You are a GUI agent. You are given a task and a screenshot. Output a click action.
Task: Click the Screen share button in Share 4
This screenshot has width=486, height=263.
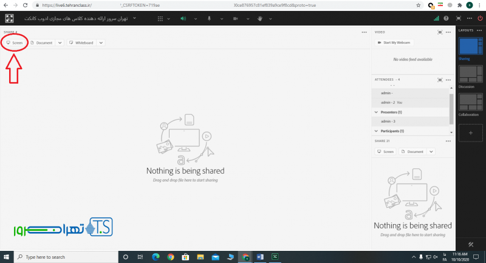(15, 43)
